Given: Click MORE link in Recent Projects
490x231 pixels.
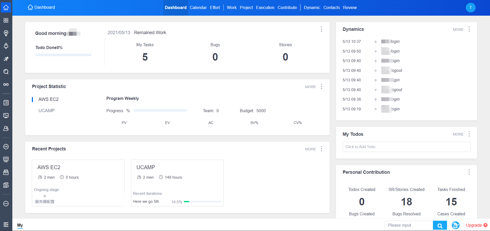Looking at the screenshot, I should point(310,149).
